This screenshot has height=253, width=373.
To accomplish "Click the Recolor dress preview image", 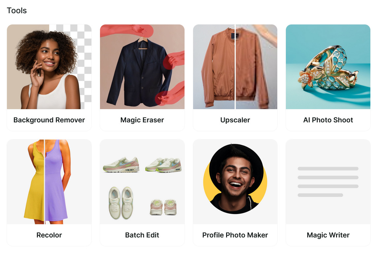I will tap(49, 182).
